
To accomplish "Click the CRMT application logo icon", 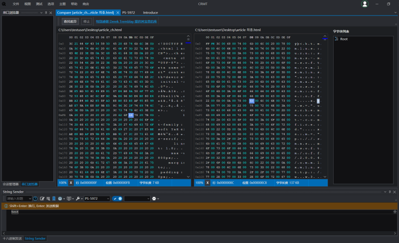I will (x=4, y=4).
